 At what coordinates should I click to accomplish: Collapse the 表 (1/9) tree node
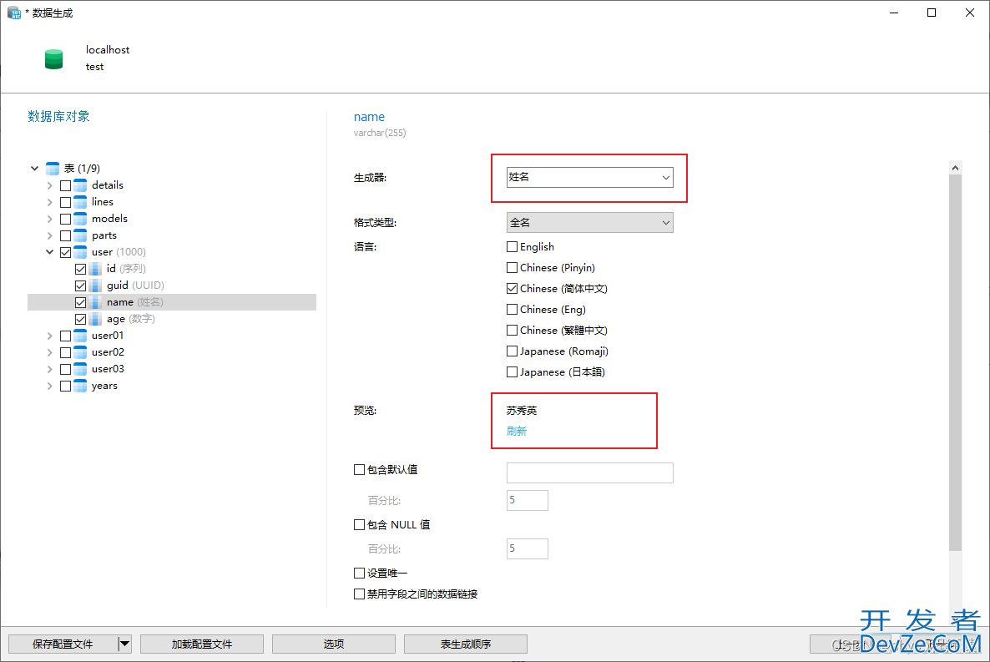click(x=35, y=169)
